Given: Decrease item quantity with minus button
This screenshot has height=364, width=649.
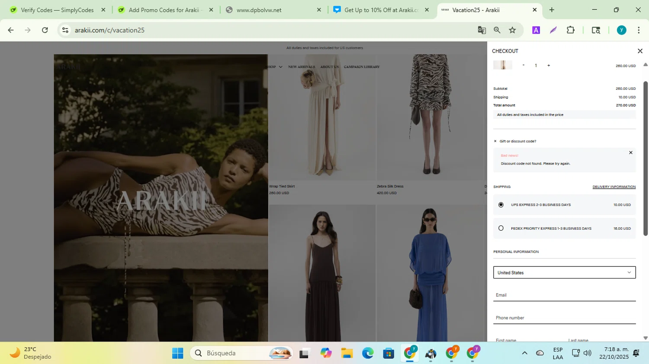Looking at the screenshot, I should point(524,65).
